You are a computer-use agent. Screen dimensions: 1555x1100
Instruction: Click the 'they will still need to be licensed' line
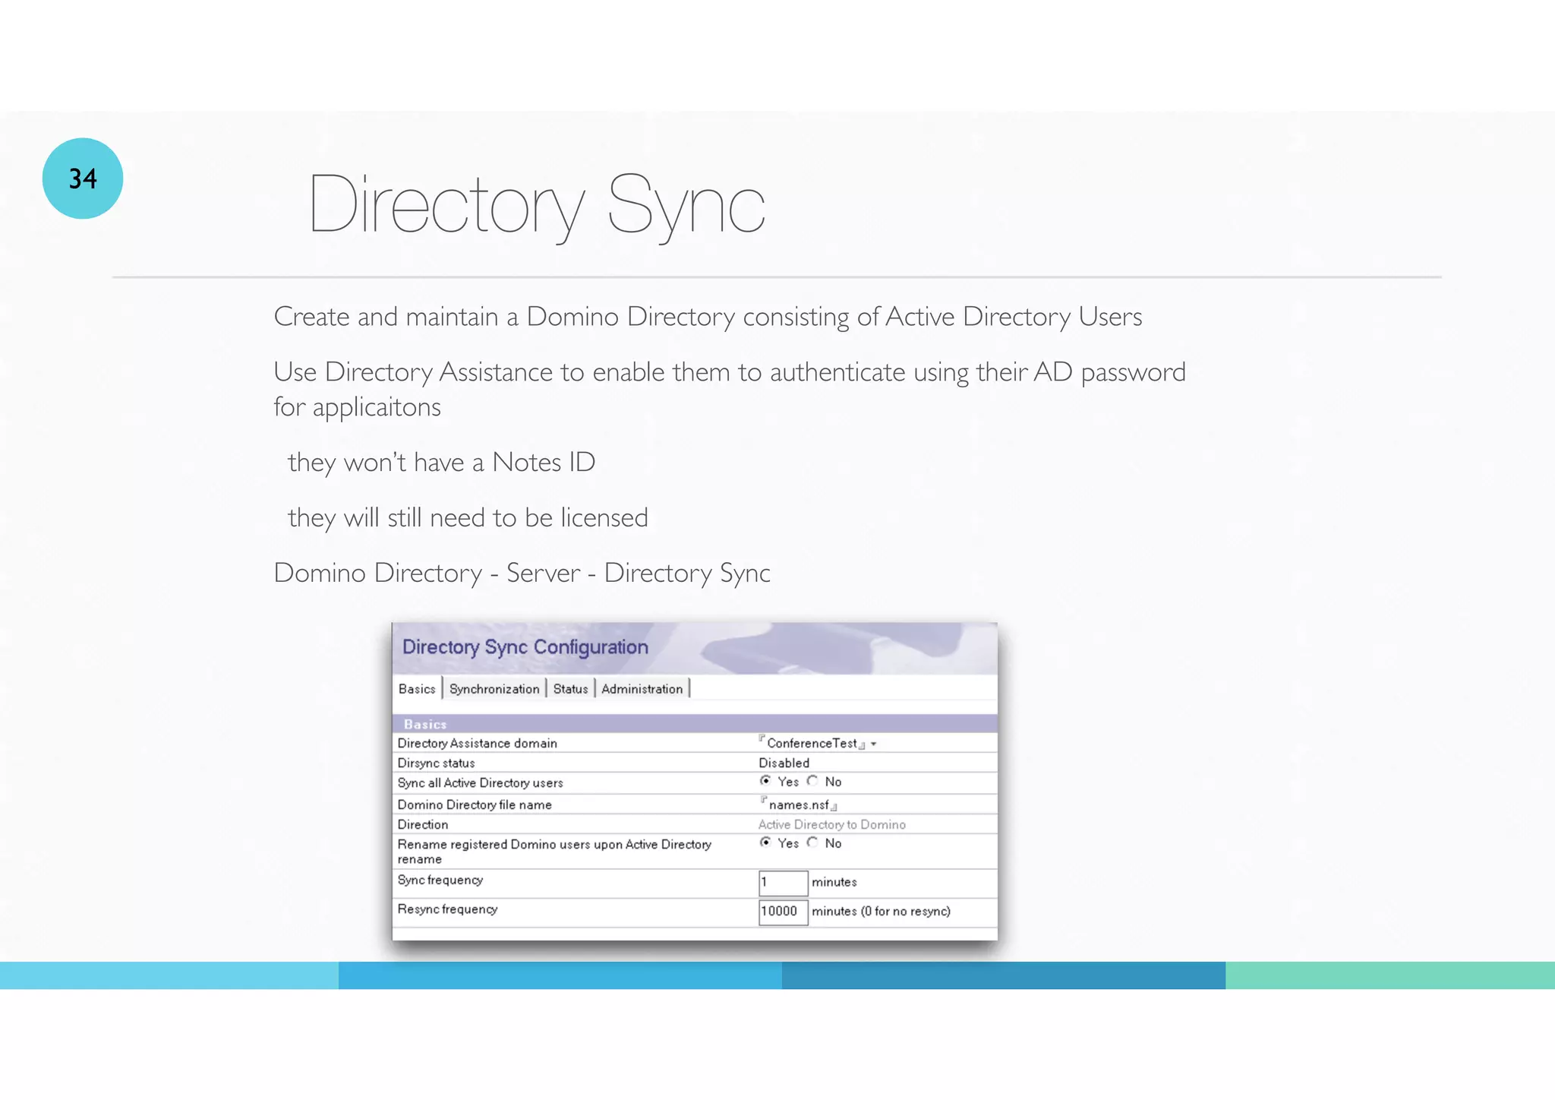[468, 517]
